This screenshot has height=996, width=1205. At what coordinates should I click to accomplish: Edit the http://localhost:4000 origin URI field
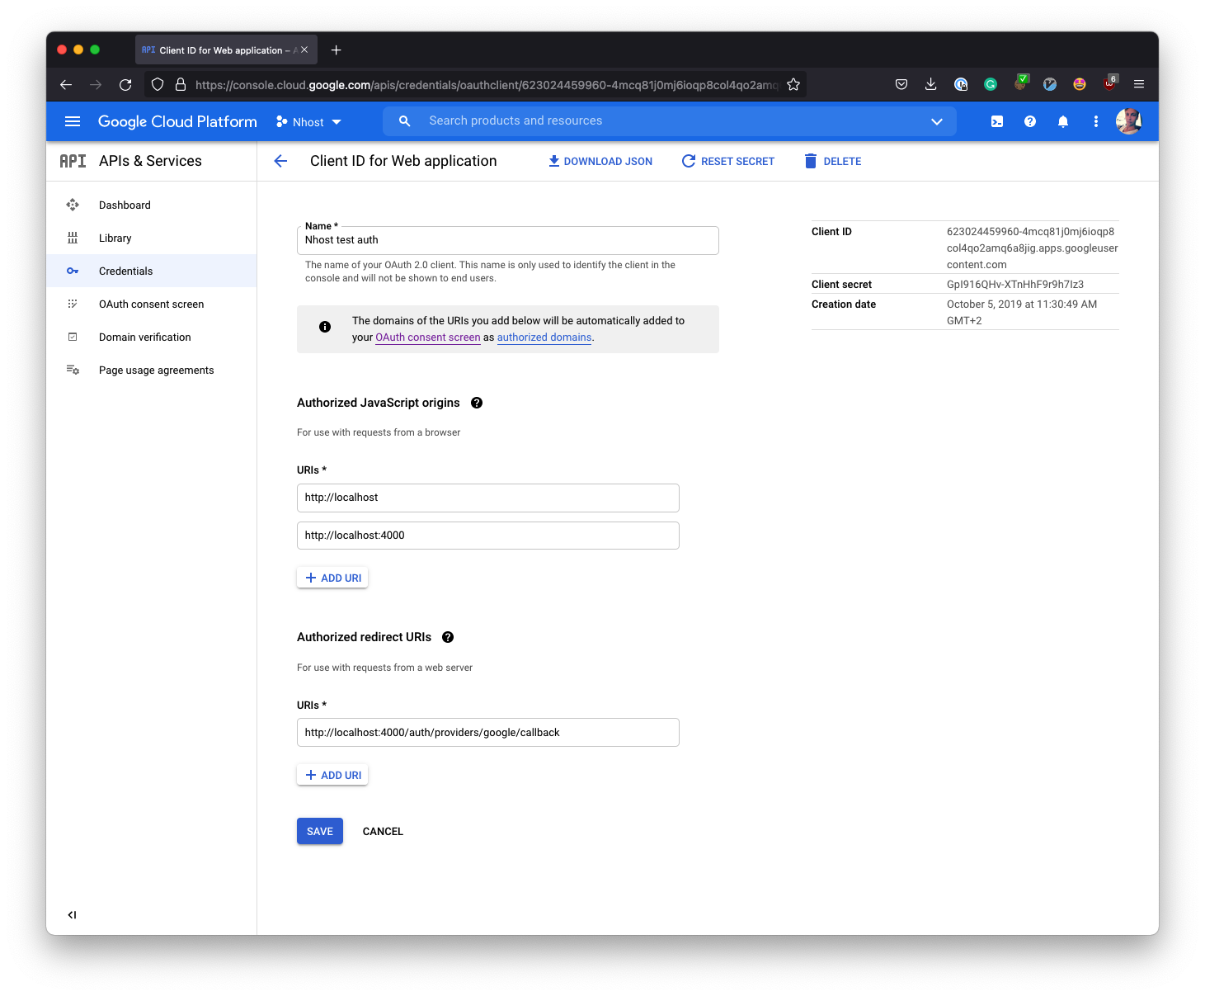(487, 536)
